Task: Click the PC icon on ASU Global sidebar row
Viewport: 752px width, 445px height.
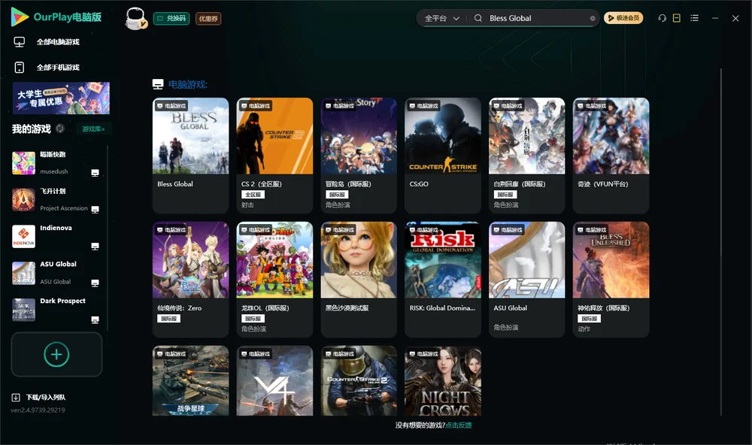Action: click(95, 283)
